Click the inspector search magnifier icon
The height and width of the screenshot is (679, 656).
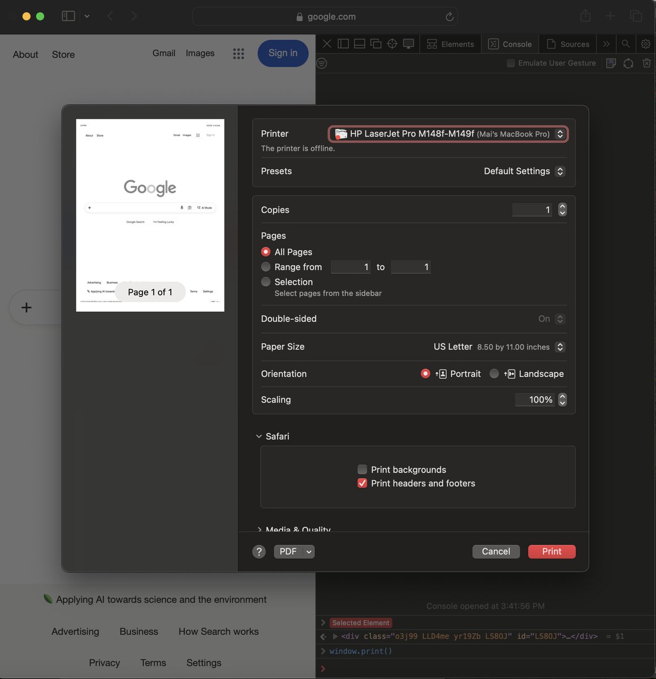point(625,44)
